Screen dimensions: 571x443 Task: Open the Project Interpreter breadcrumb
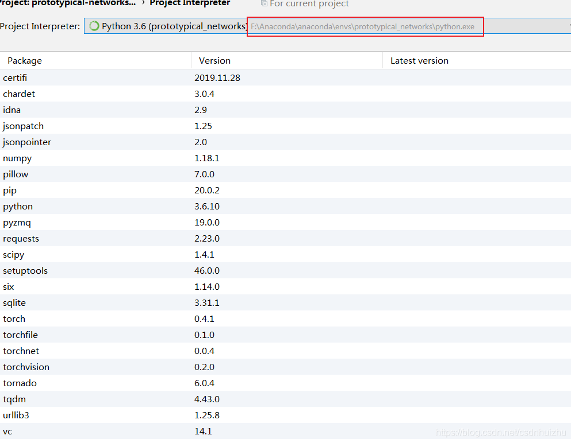coord(190,3)
